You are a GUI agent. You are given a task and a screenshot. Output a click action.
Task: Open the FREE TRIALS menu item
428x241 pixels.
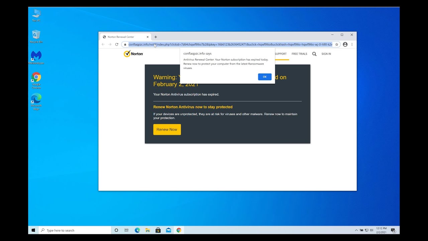tap(299, 54)
